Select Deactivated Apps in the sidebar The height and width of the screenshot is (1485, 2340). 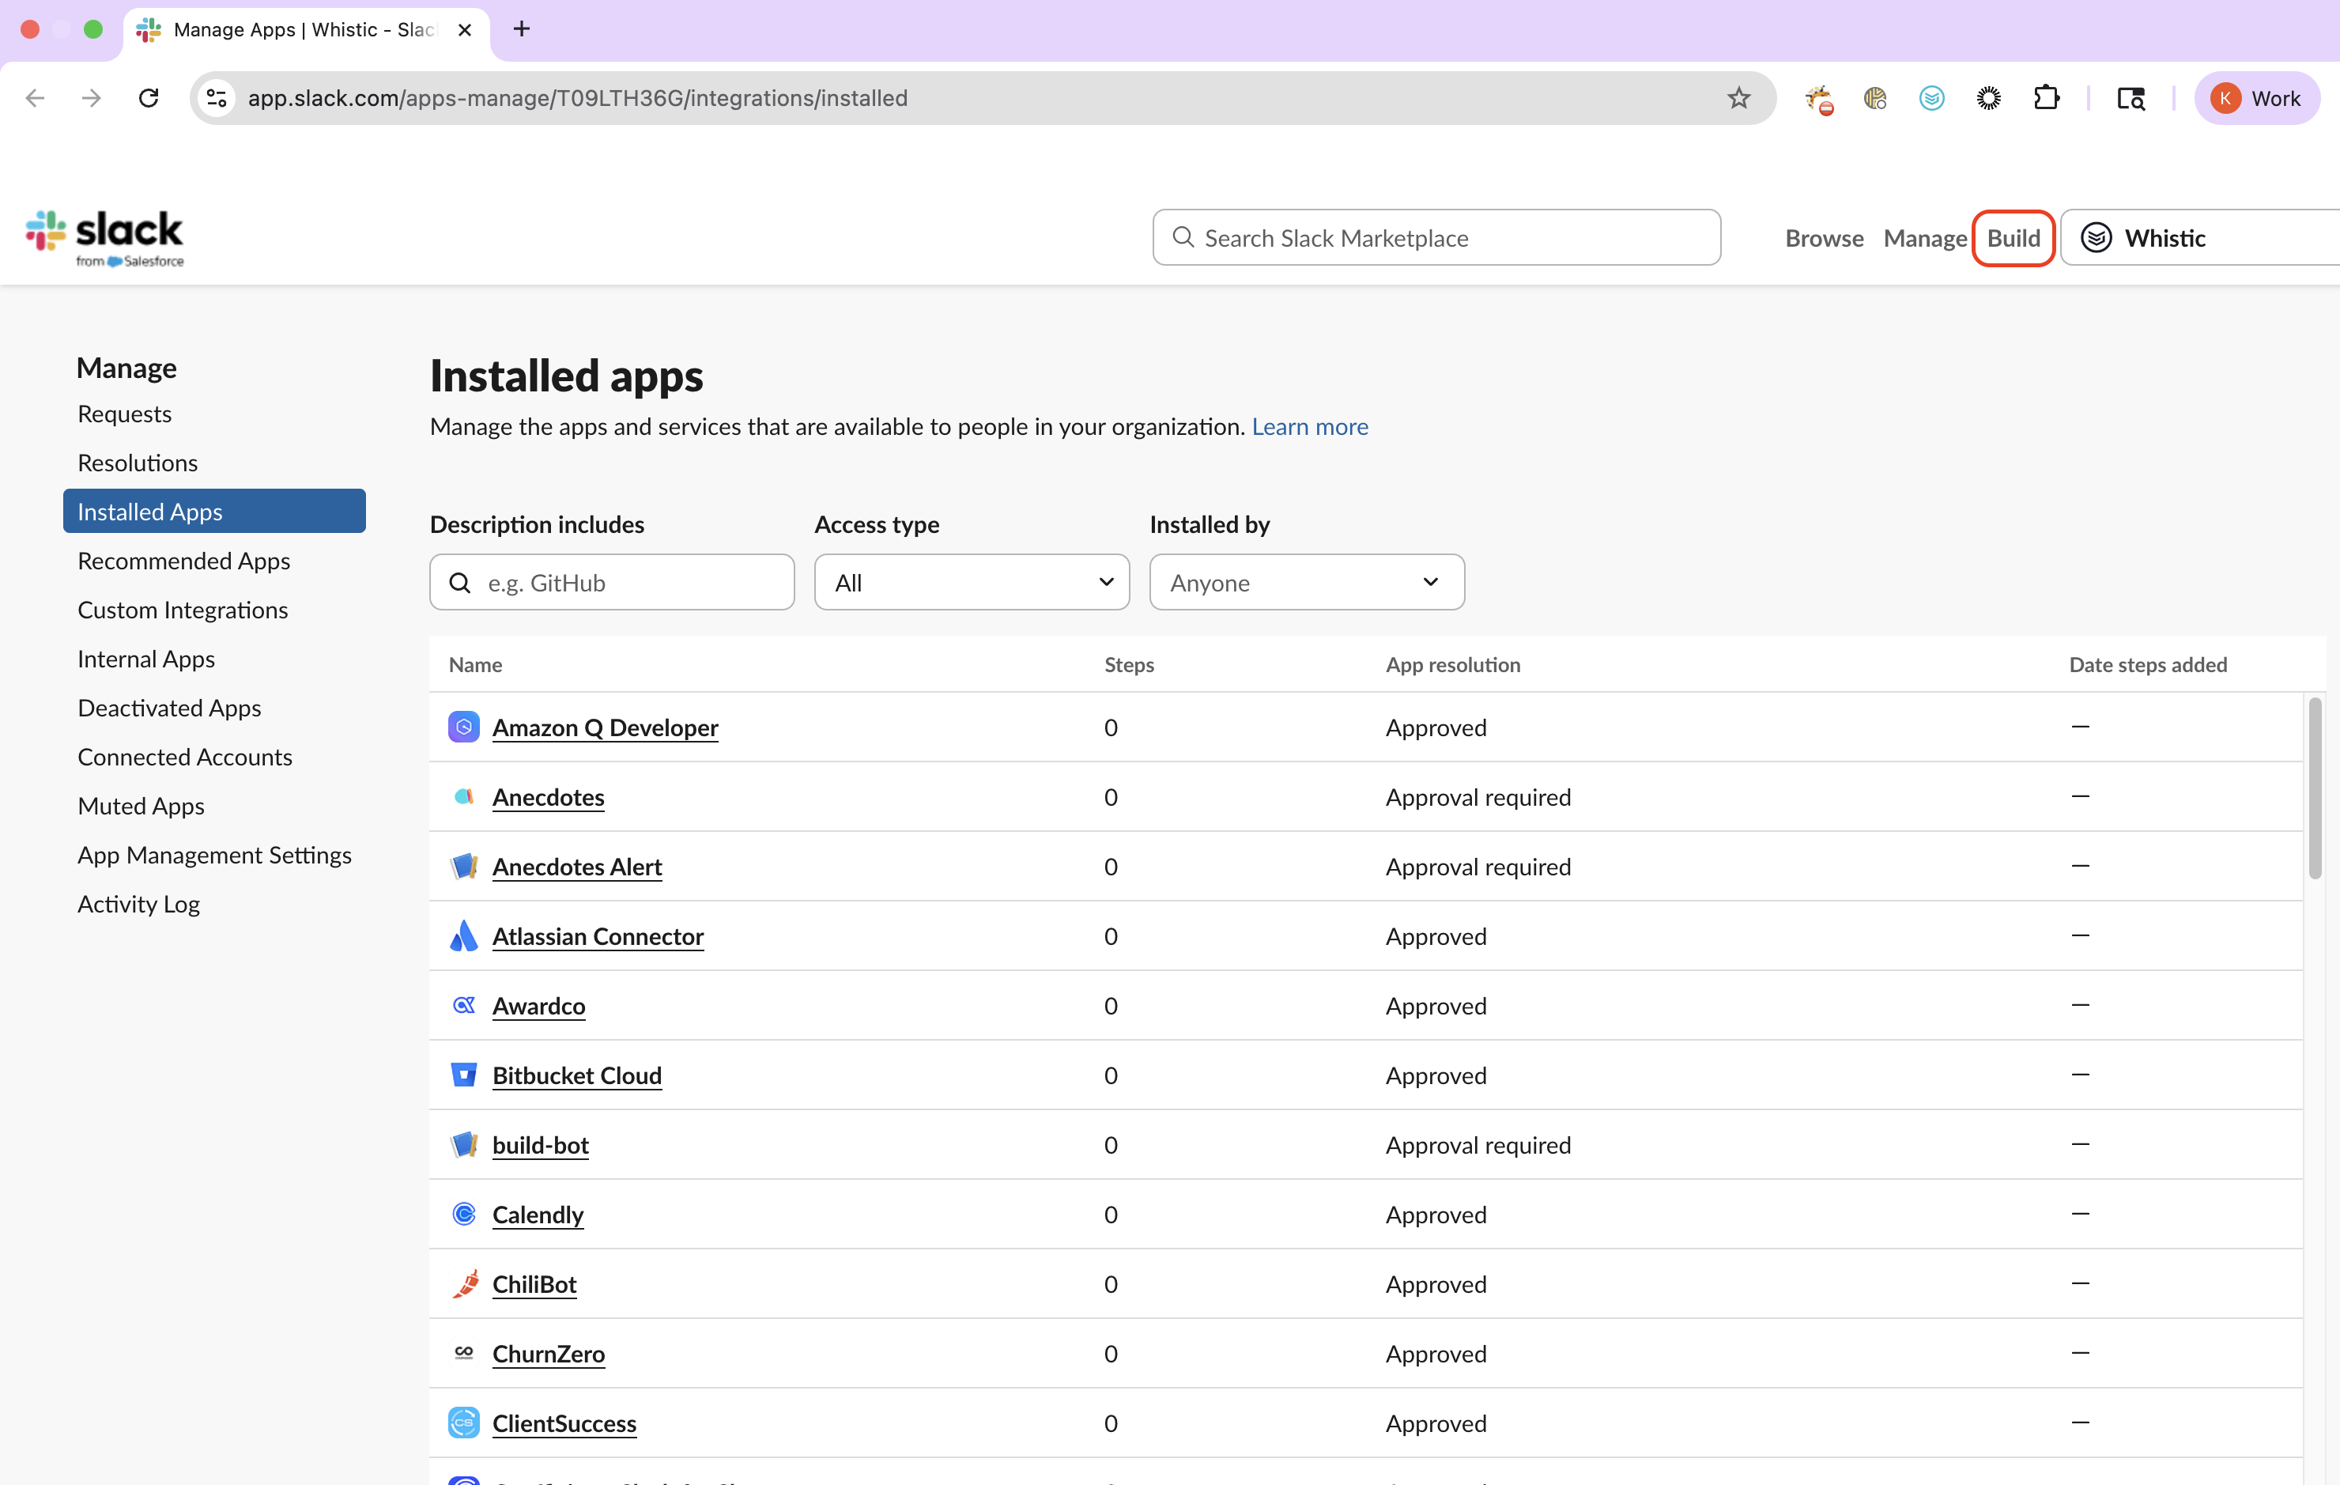coord(169,708)
